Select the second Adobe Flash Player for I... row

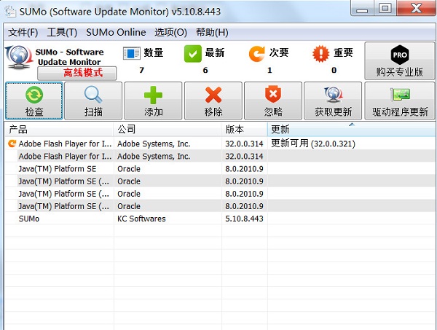220,156
